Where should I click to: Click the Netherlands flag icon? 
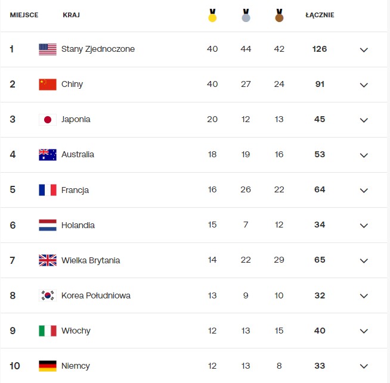48,225
